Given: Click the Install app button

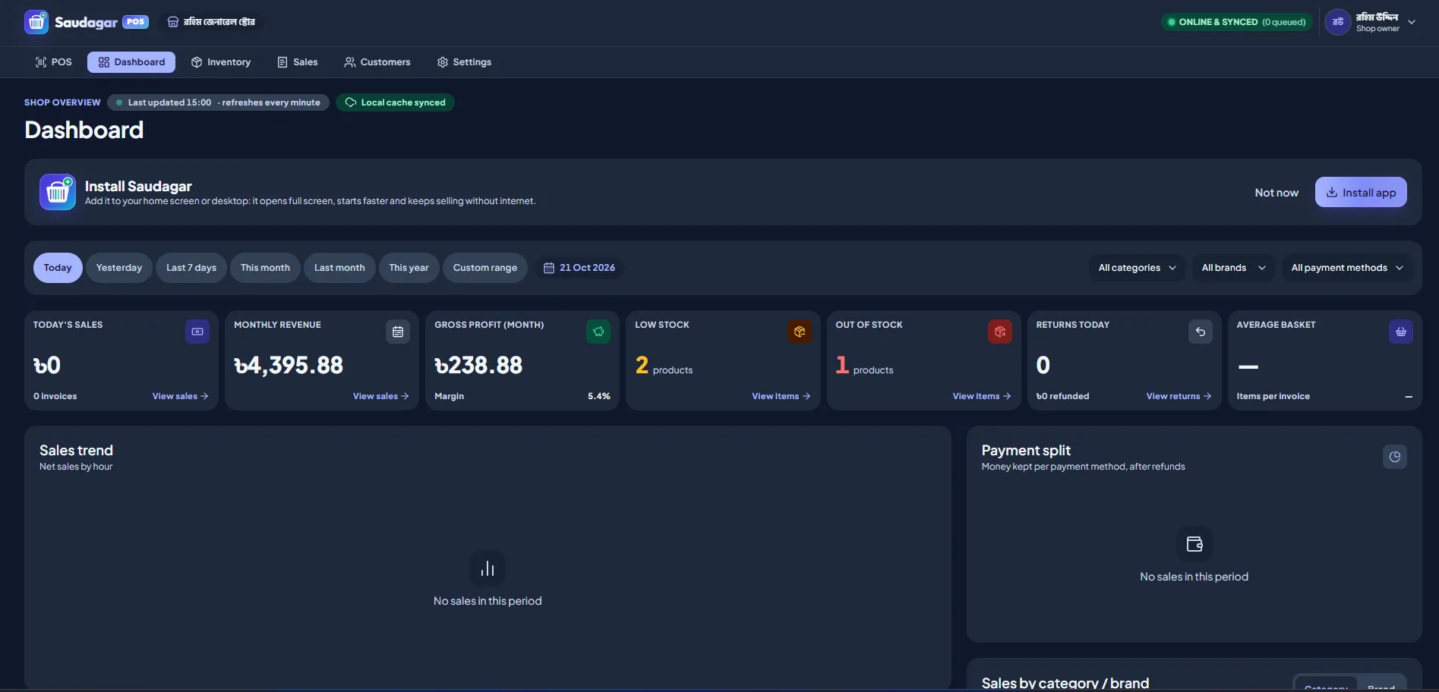Looking at the screenshot, I should (x=1361, y=192).
